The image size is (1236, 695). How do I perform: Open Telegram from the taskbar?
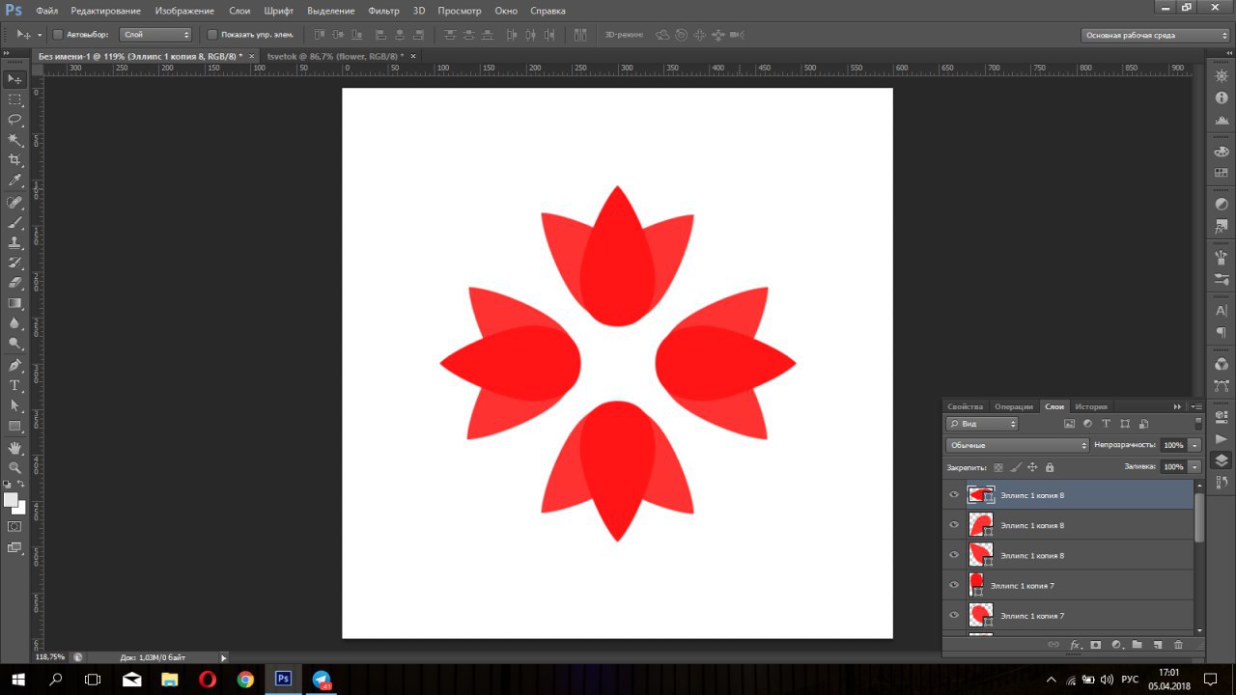(x=322, y=680)
